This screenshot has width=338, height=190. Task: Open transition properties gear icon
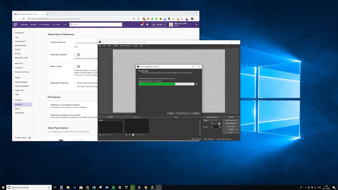tap(219, 124)
